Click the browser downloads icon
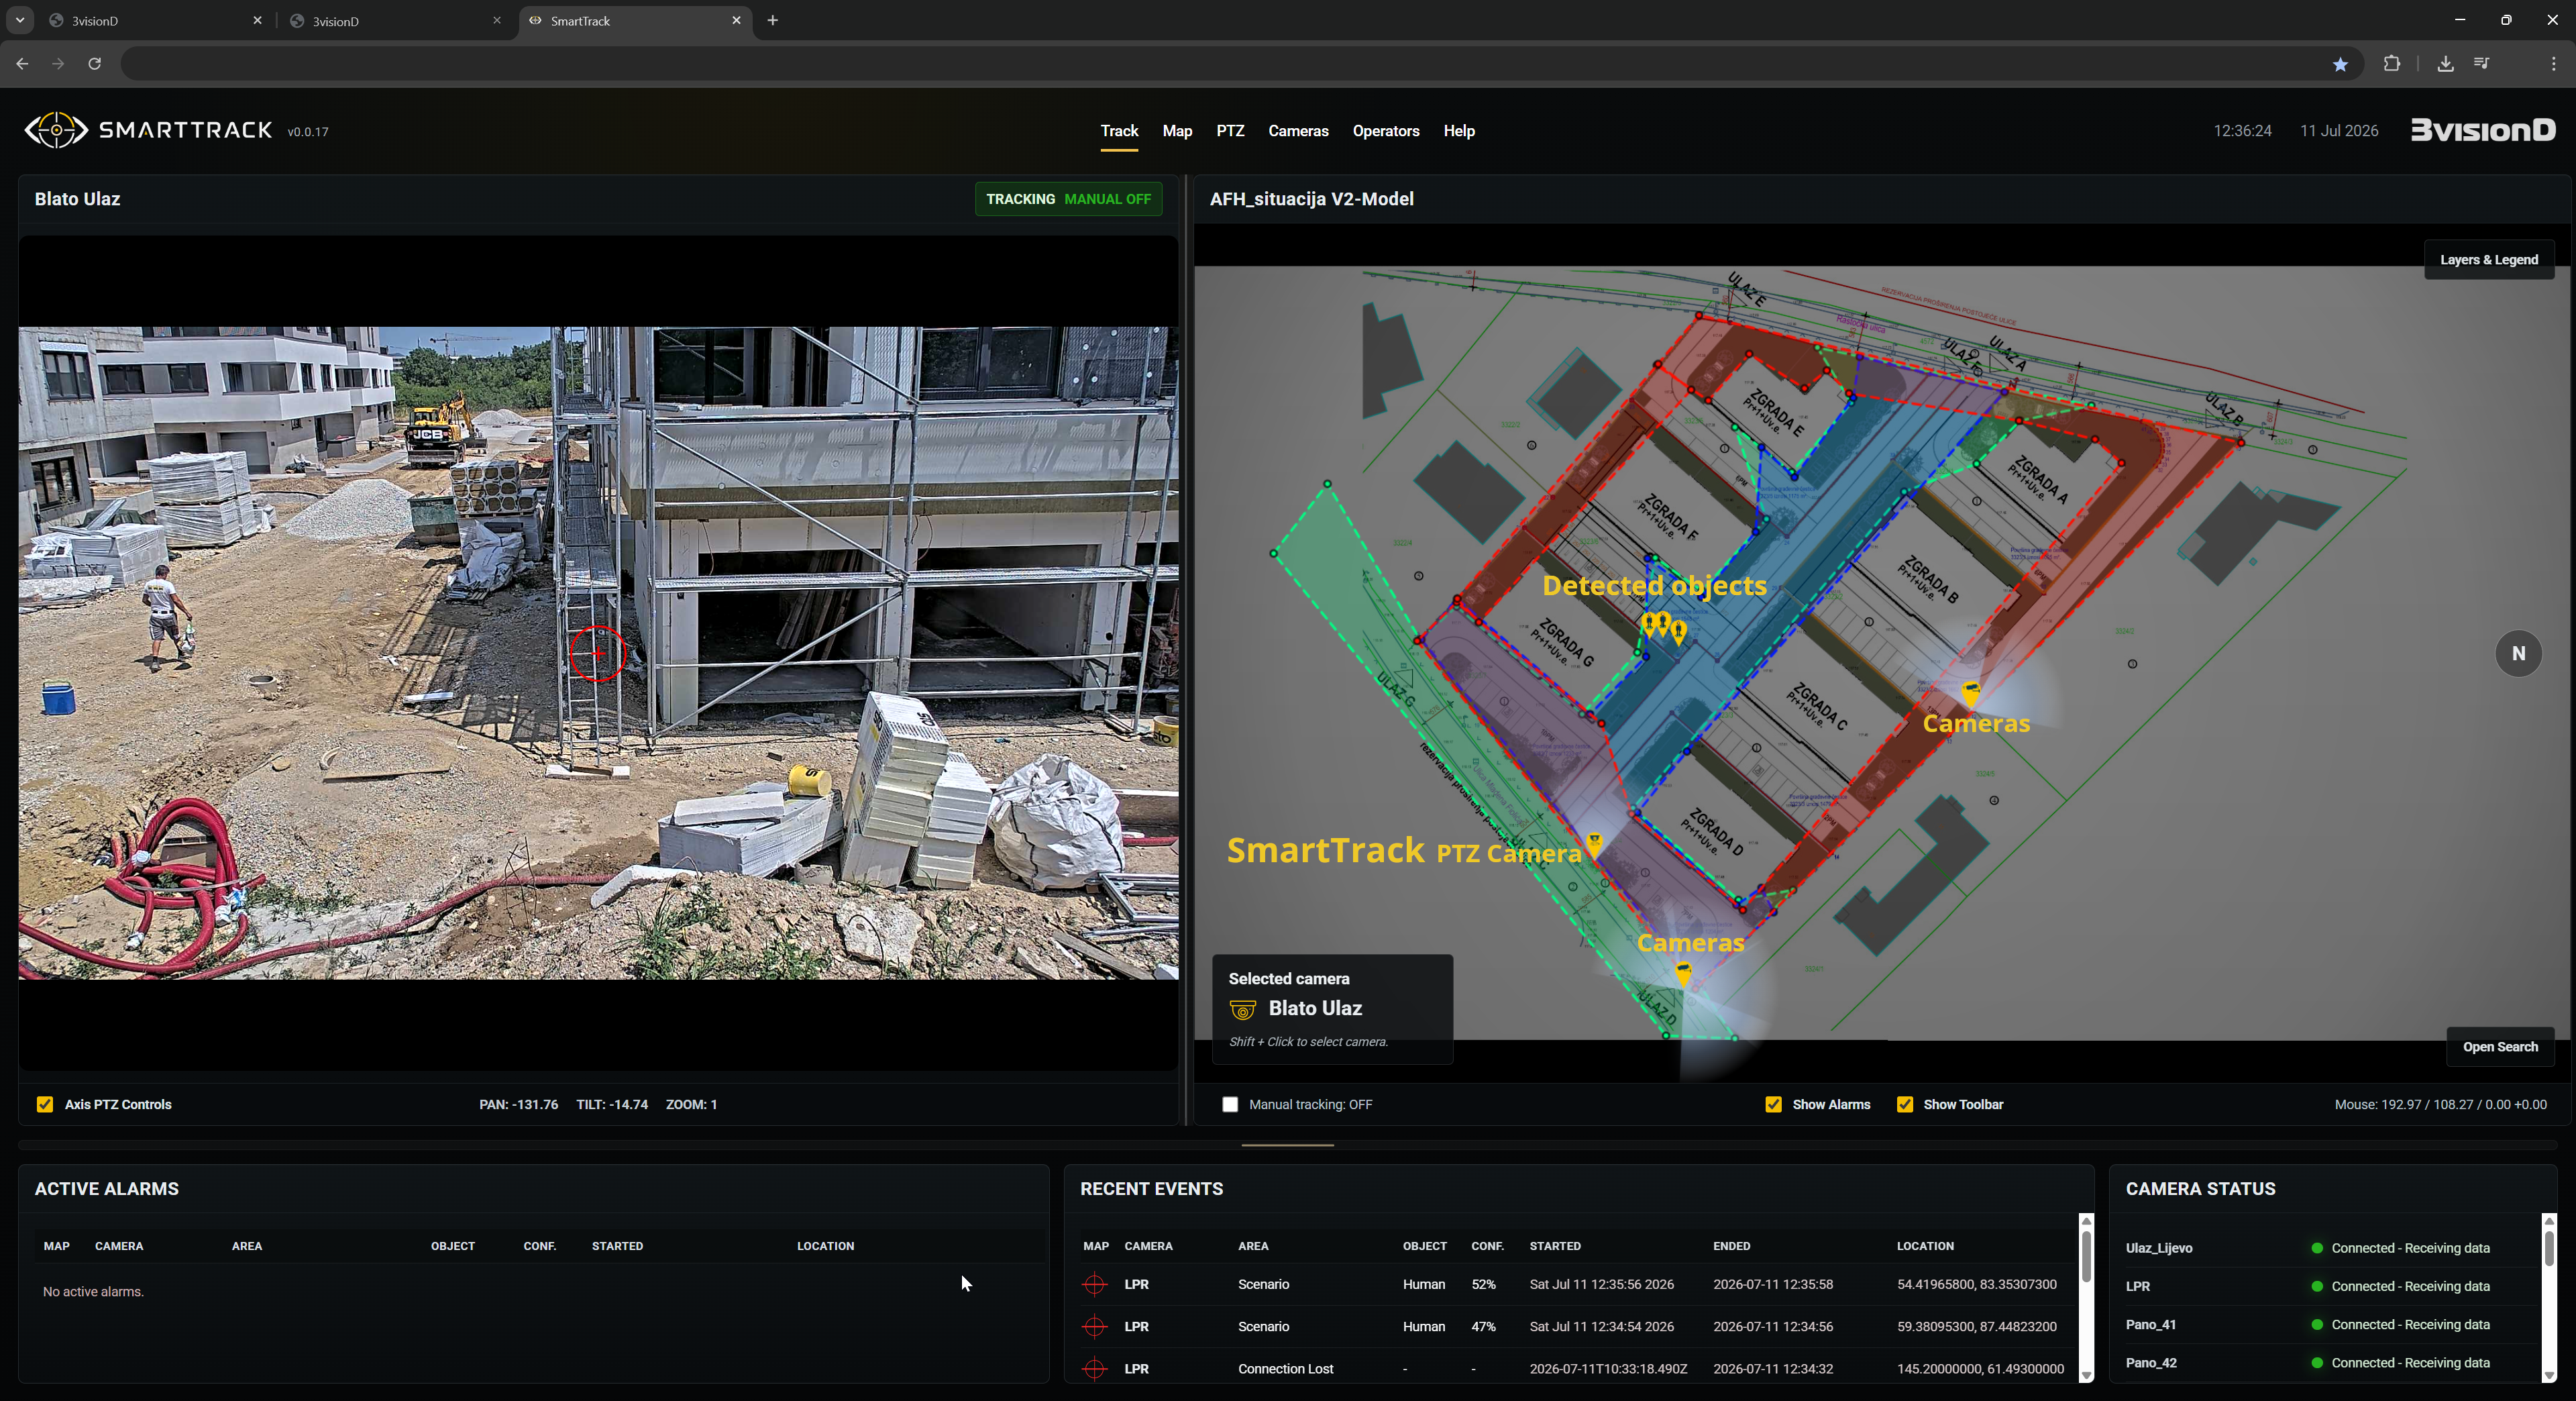2576x1401 pixels. coord(2445,64)
